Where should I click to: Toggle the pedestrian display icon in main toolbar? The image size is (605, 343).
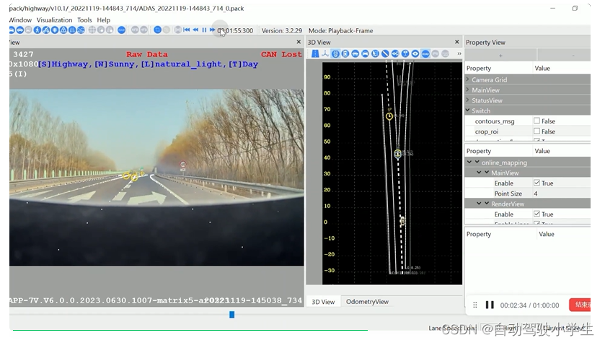pyautogui.click(x=37, y=30)
